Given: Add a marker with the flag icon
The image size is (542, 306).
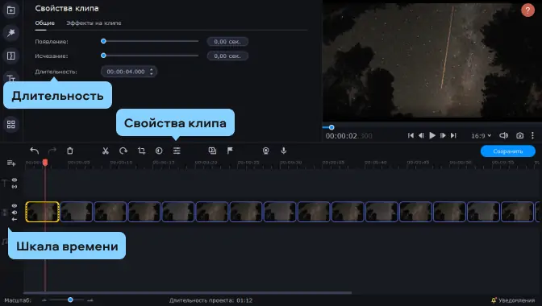Looking at the screenshot, I should point(230,151).
